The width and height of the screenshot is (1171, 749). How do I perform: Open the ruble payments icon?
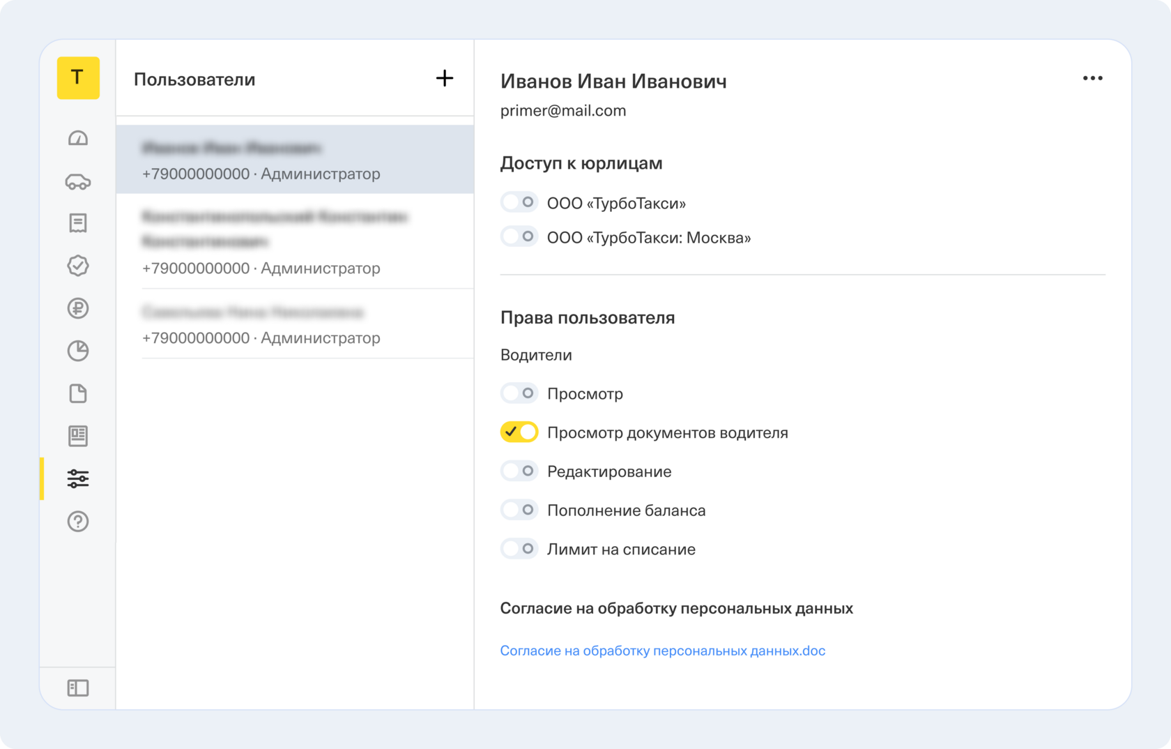click(78, 308)
